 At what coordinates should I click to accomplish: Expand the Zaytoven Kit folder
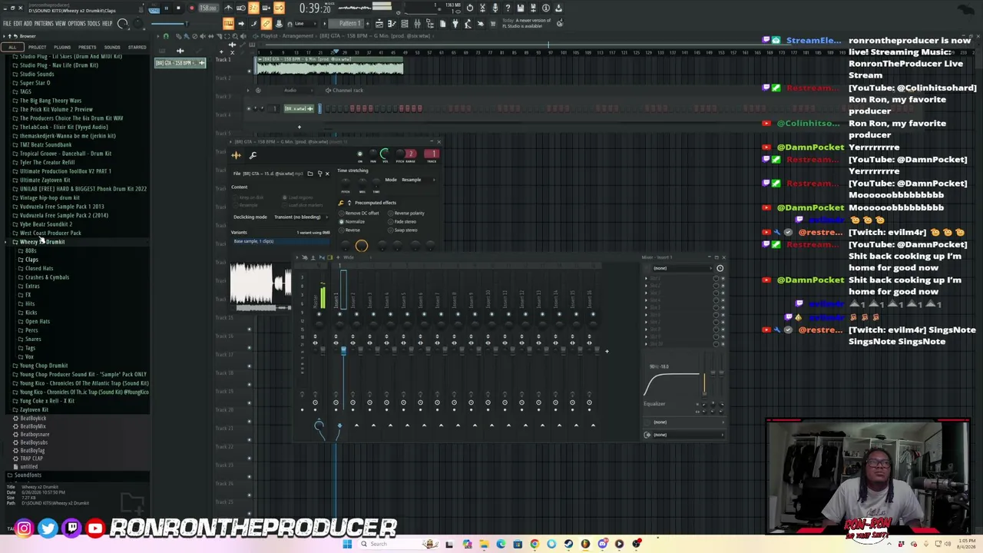(34, 409)
